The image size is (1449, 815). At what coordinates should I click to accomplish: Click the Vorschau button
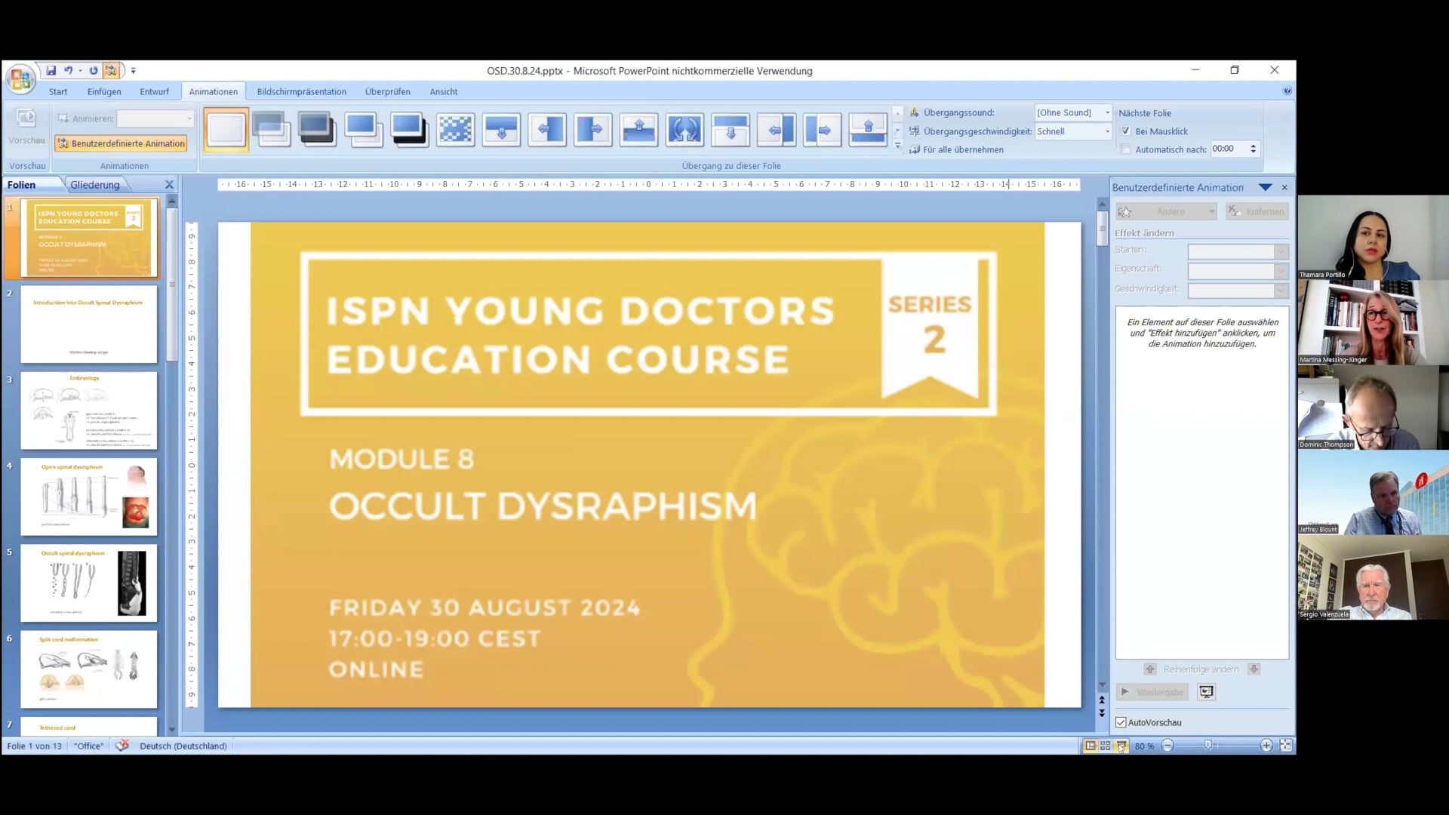coord(26,128)
